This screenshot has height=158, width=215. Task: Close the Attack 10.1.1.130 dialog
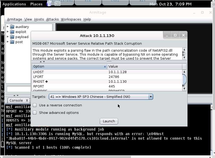[x=183, y=35]
